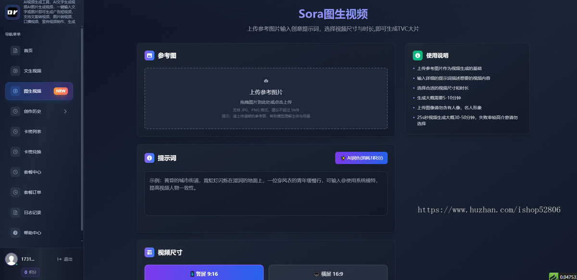The width and height of the screenshot is (577, 280).
Task: Click the 日志记录 file icon
Action: (15, 212)
